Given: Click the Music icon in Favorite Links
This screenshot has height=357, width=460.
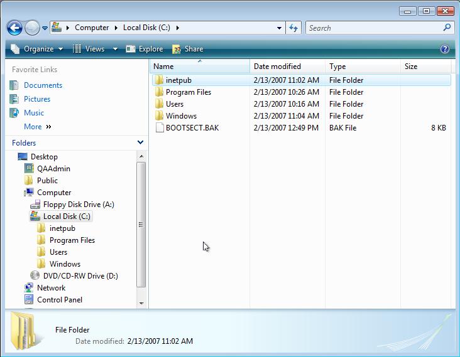Looking at the screenshot, I should pyautogui.click(x=14, y=113).
